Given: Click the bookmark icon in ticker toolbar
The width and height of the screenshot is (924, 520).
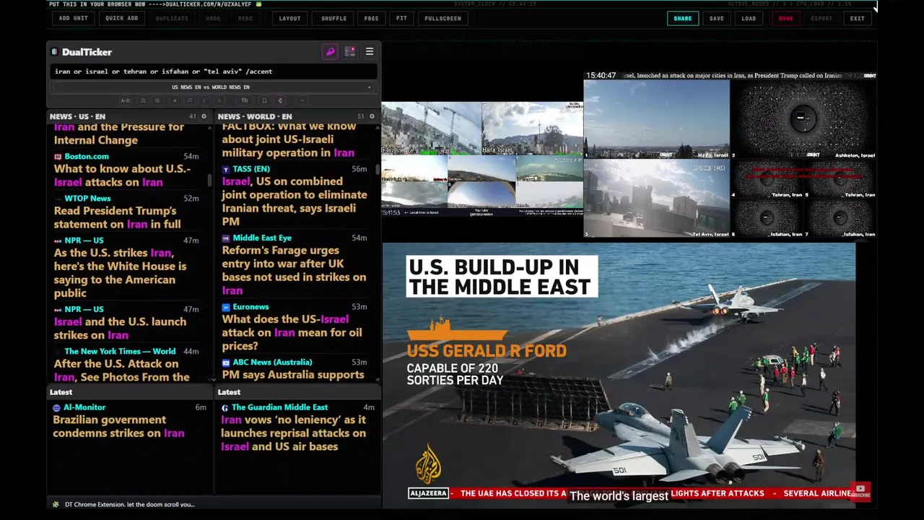Looking at the screenshot, I should tap(264, 100).
